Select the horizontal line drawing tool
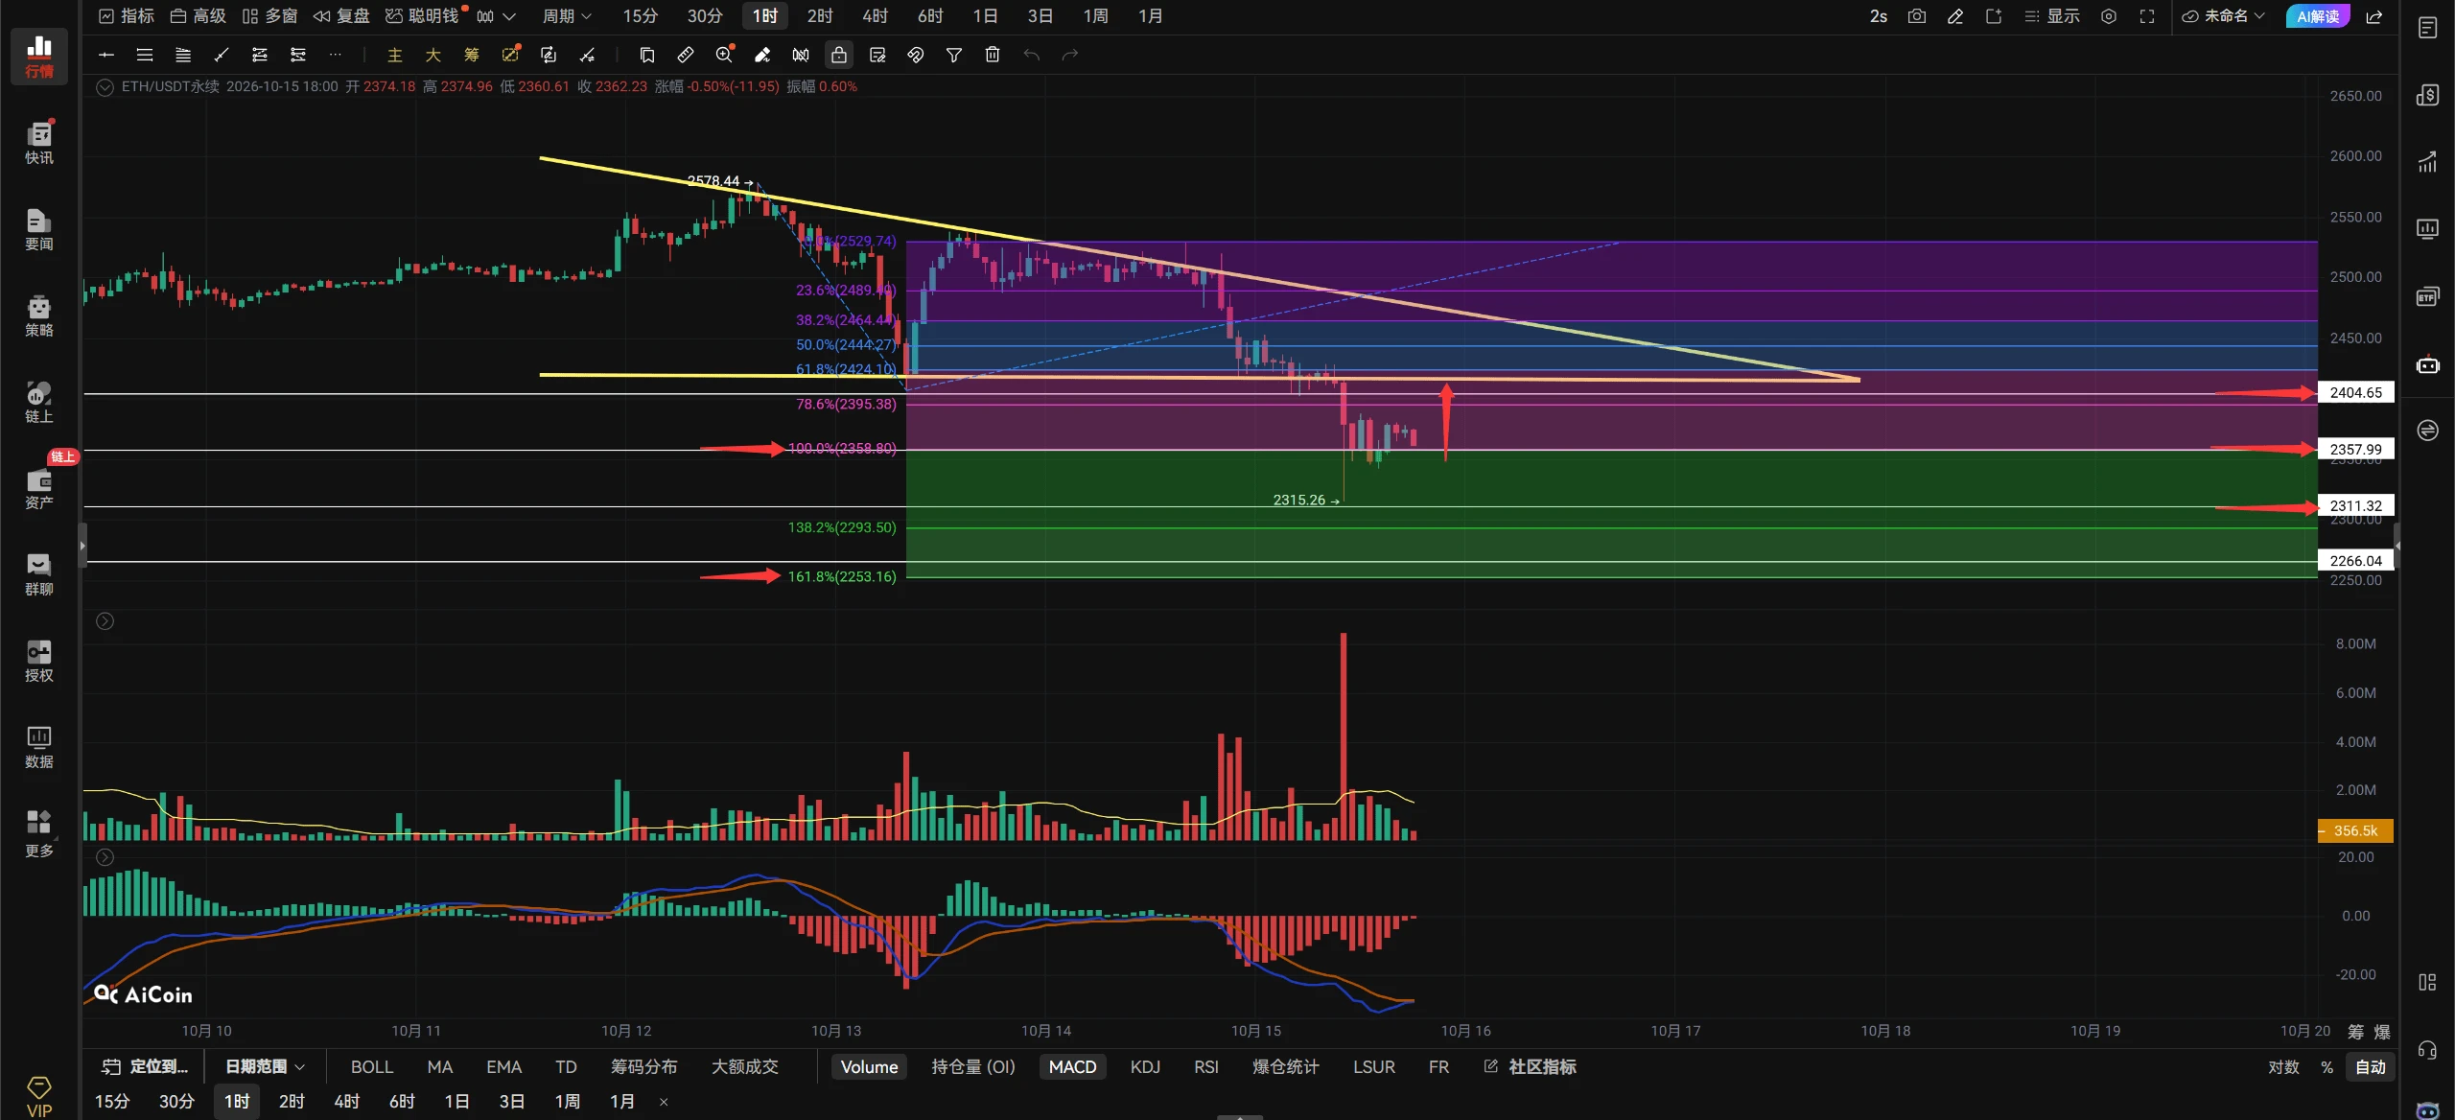Viewport: 2455px width, 1120px height. [106, 55]
